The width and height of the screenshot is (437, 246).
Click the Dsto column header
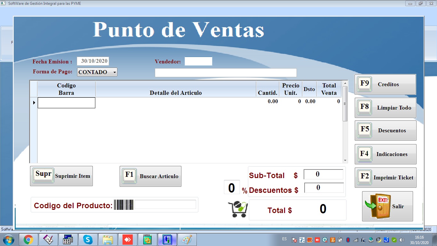(x=309, y=89)
